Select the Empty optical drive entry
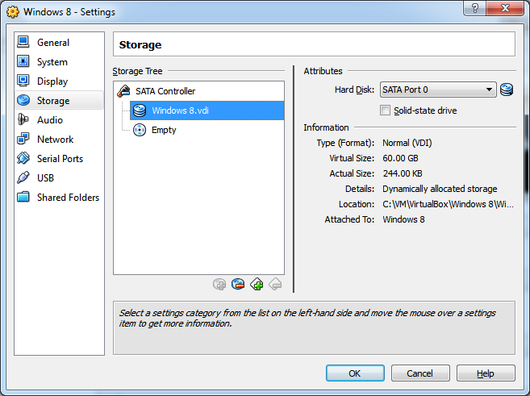 tap(163, 130)
